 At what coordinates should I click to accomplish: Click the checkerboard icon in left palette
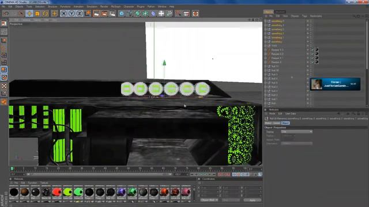[x=4, y=86]
